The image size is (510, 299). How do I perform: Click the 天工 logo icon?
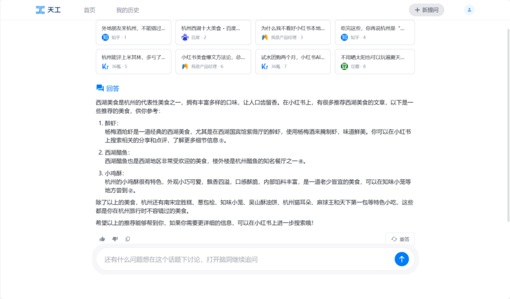(x=40, y=10)
